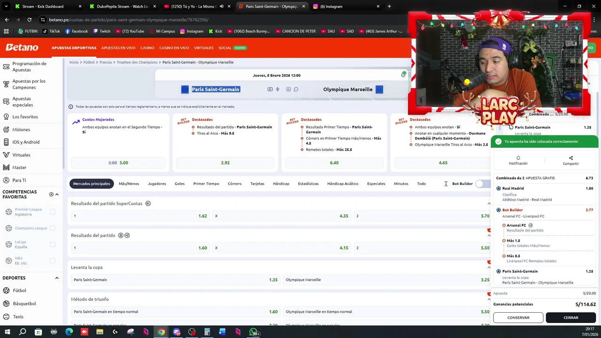
Task: Select Mercados principales tab
Action: pyautogui.click(x=92, y=184)
